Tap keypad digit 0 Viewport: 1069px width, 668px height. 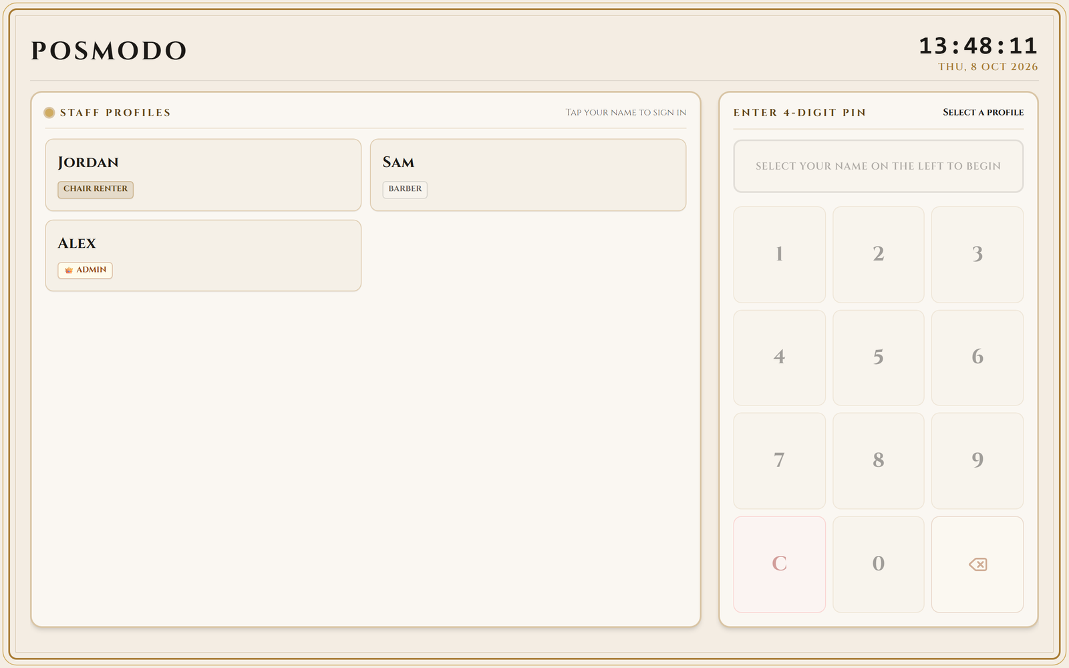point(879,564)
